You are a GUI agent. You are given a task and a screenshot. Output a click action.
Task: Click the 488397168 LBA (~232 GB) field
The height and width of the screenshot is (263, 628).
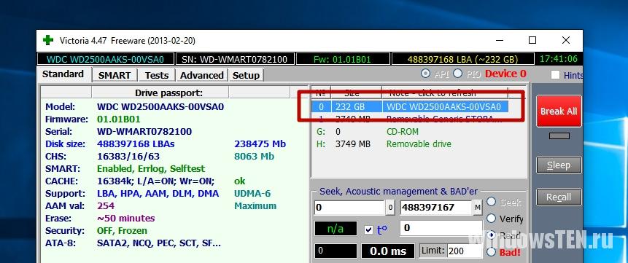coord(462,59)
